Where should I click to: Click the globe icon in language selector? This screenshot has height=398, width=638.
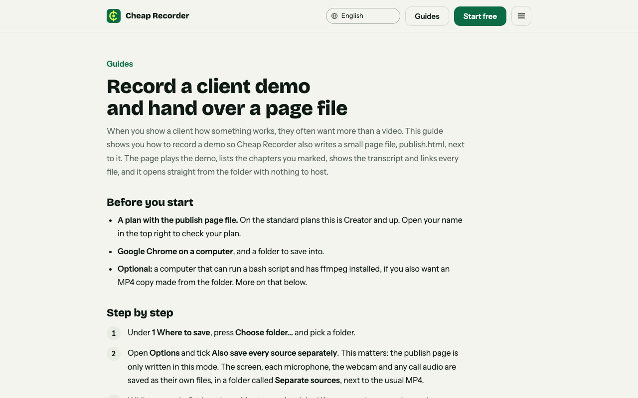(x=334, y=16)
